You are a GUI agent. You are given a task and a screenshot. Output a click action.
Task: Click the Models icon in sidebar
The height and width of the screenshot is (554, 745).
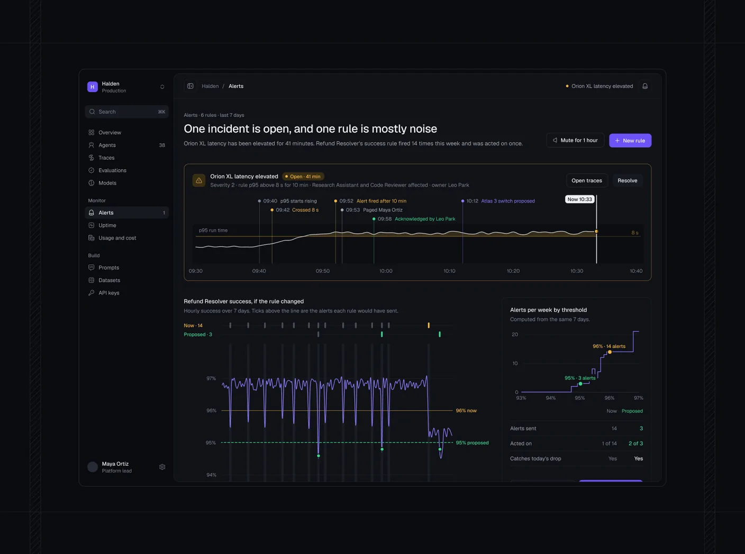coord(92,183)
